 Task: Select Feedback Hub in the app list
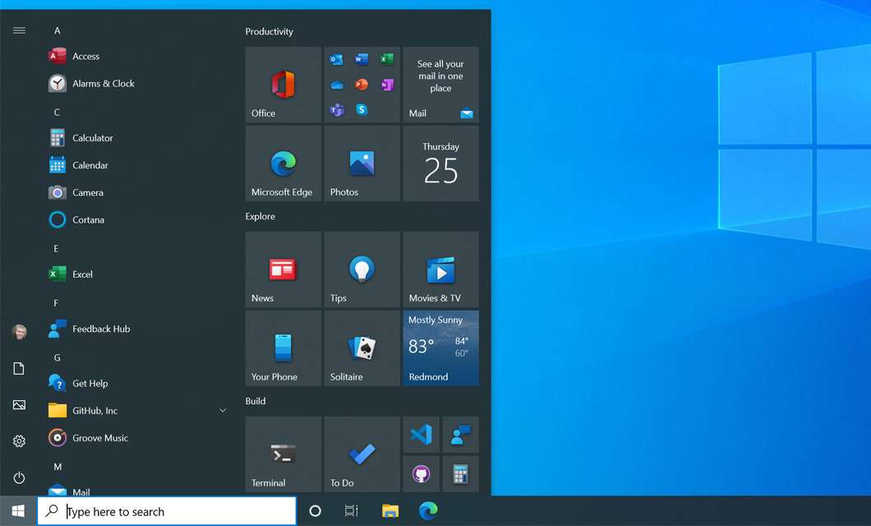click(x=100, y=329)
